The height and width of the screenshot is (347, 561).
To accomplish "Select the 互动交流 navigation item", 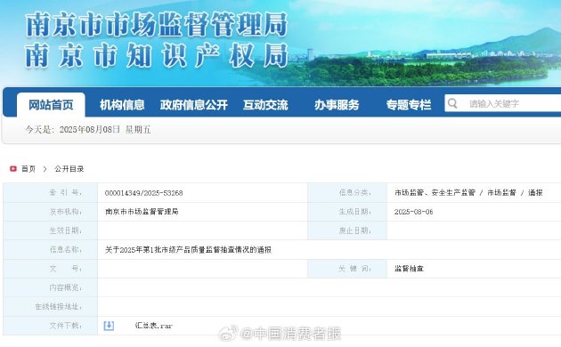I will (x=265, y=105).
